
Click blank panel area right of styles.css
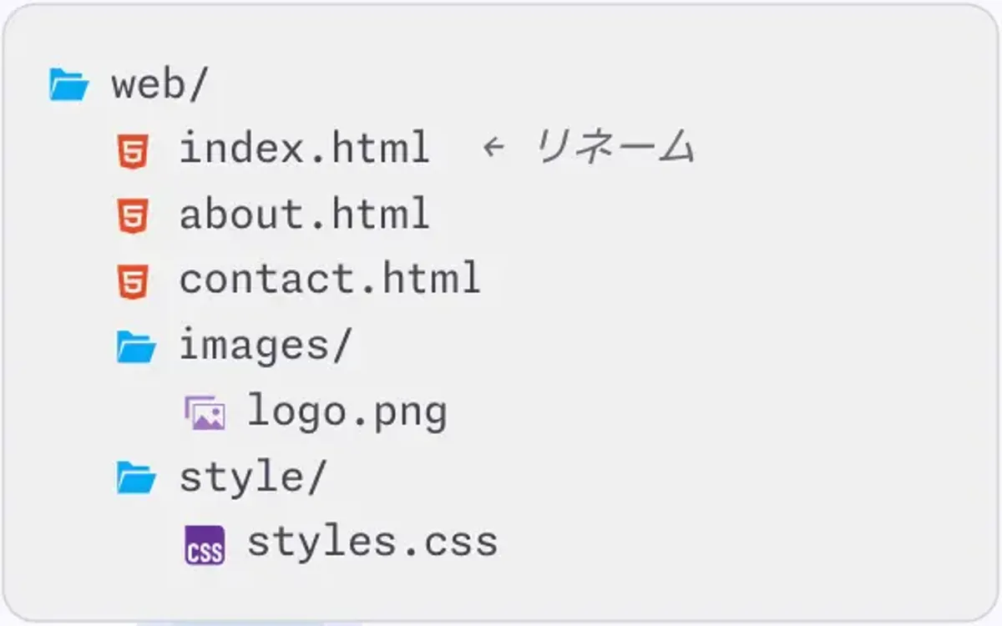point(735,543)
